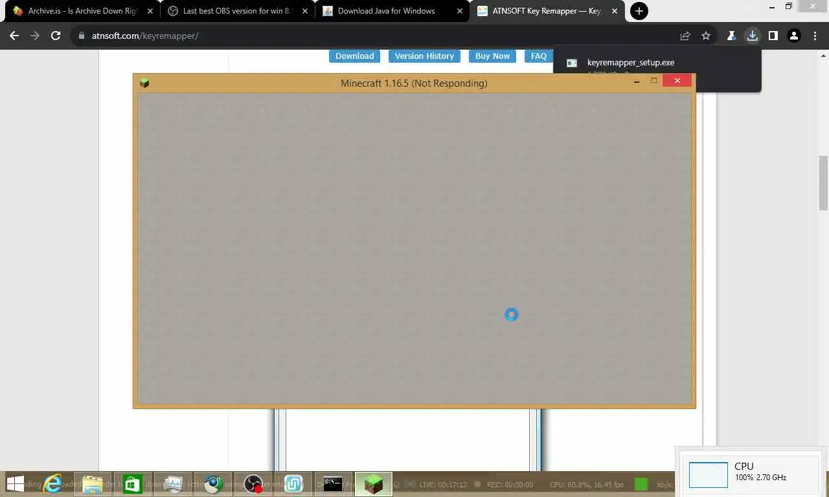
Task: Open the Chrome Labs flask icon
Action: (x=731, y=36)
